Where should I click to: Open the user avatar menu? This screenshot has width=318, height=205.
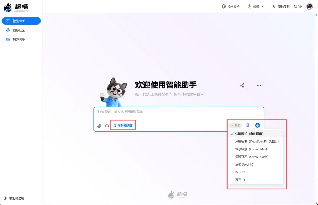309,6
